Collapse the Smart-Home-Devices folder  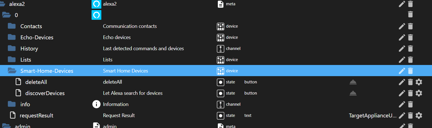(12, 71)
